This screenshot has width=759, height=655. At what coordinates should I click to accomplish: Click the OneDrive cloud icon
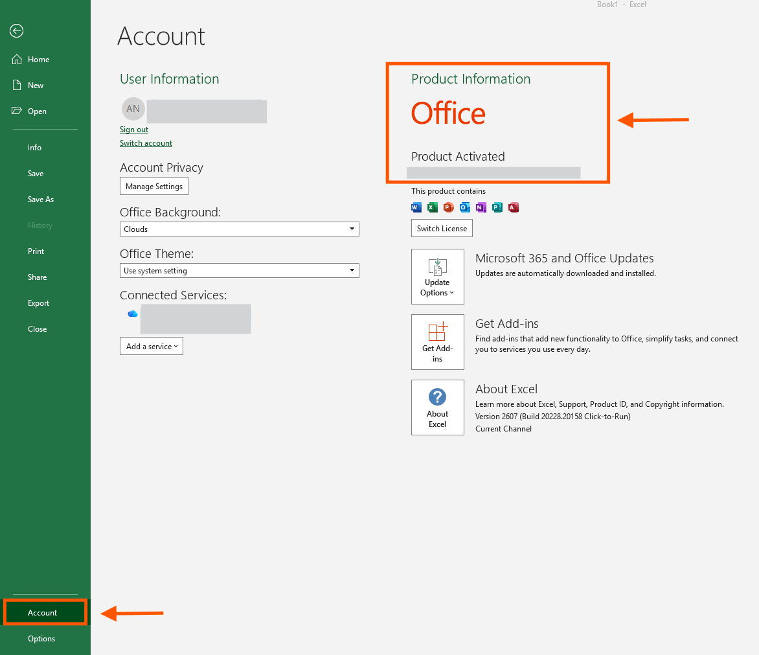pos(133,314)
